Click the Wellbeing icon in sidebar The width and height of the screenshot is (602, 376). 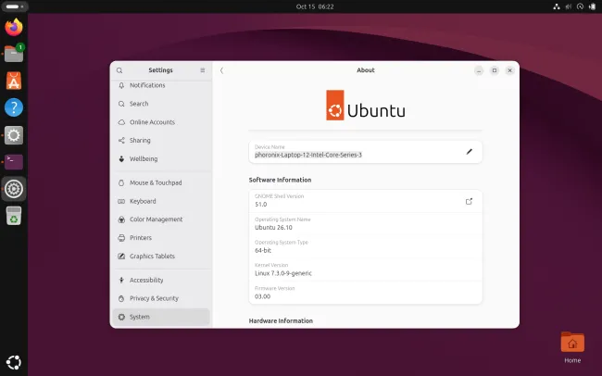[x=121, y=158]
